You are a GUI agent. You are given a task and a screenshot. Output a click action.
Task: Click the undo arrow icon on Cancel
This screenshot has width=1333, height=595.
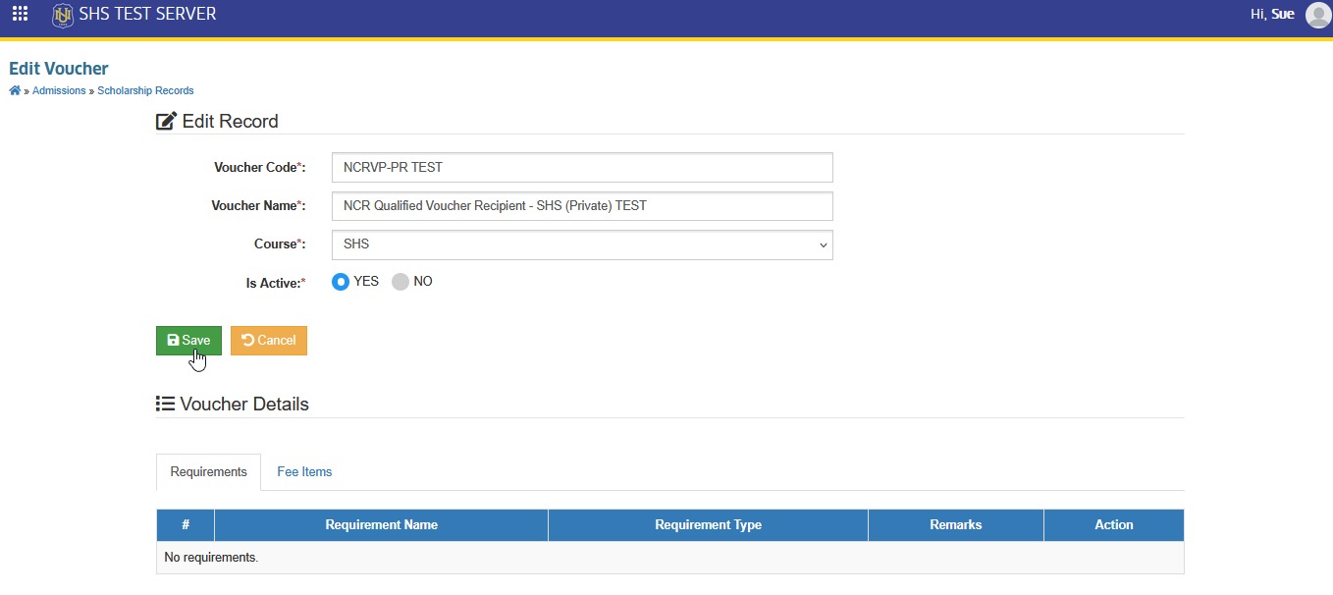[248, 340]
